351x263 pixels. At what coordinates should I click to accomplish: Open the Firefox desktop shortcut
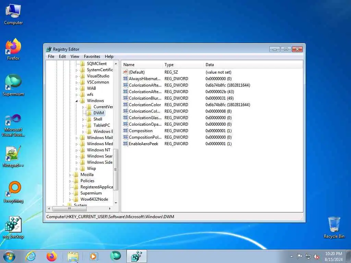pyautogui.click(x=13, y=49)
